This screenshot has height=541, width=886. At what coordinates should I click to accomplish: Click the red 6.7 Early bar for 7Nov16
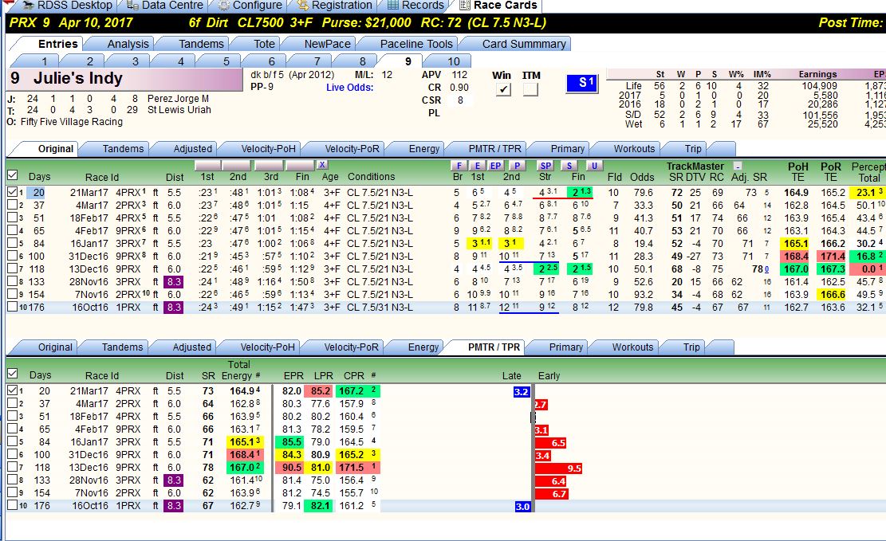(x=552, y=493)
